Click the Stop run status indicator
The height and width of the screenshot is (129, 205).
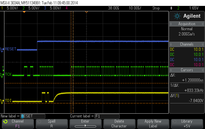click(156, 8)
